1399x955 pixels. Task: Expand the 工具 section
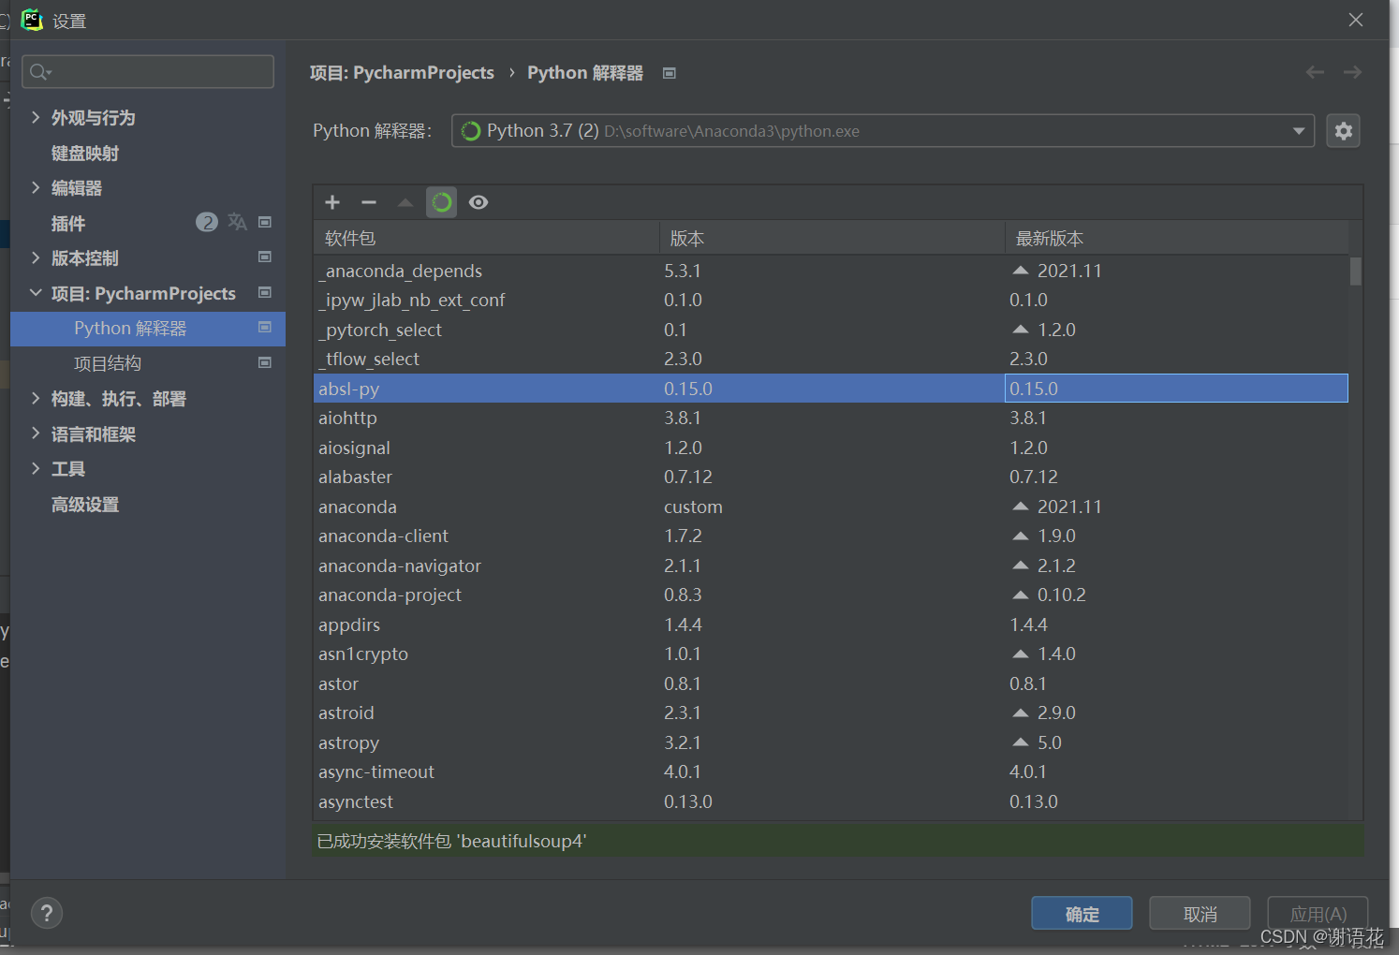click(x=36, y=468)
